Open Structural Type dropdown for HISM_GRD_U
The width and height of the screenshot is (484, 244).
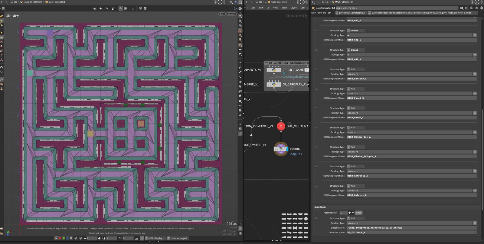[x=355, y=30]
